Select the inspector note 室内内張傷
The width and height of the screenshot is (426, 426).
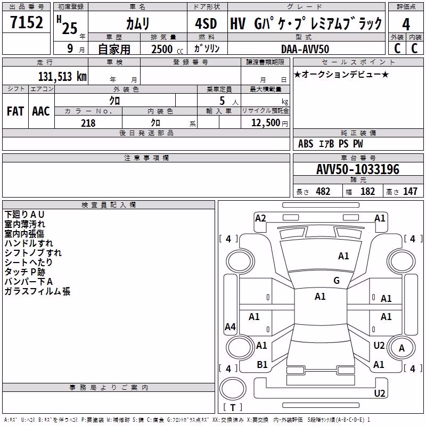tap(24, 234)
